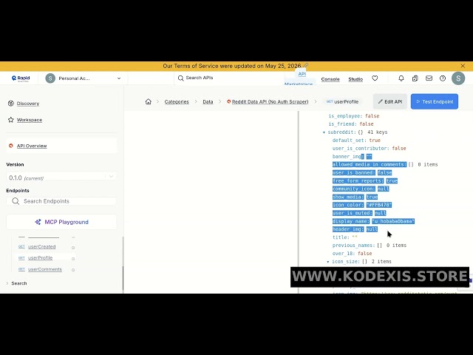
Task: Click the Test Endpoint button
Action: [435, 101]
